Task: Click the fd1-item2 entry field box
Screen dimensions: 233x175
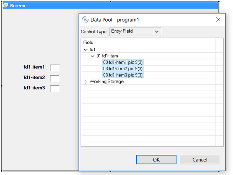Action: tap(55, 78)
